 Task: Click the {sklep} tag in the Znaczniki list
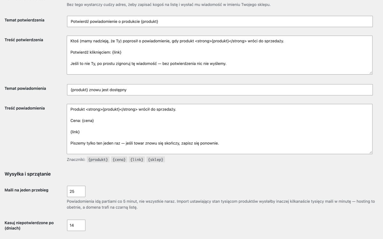[x=156, y=160]
